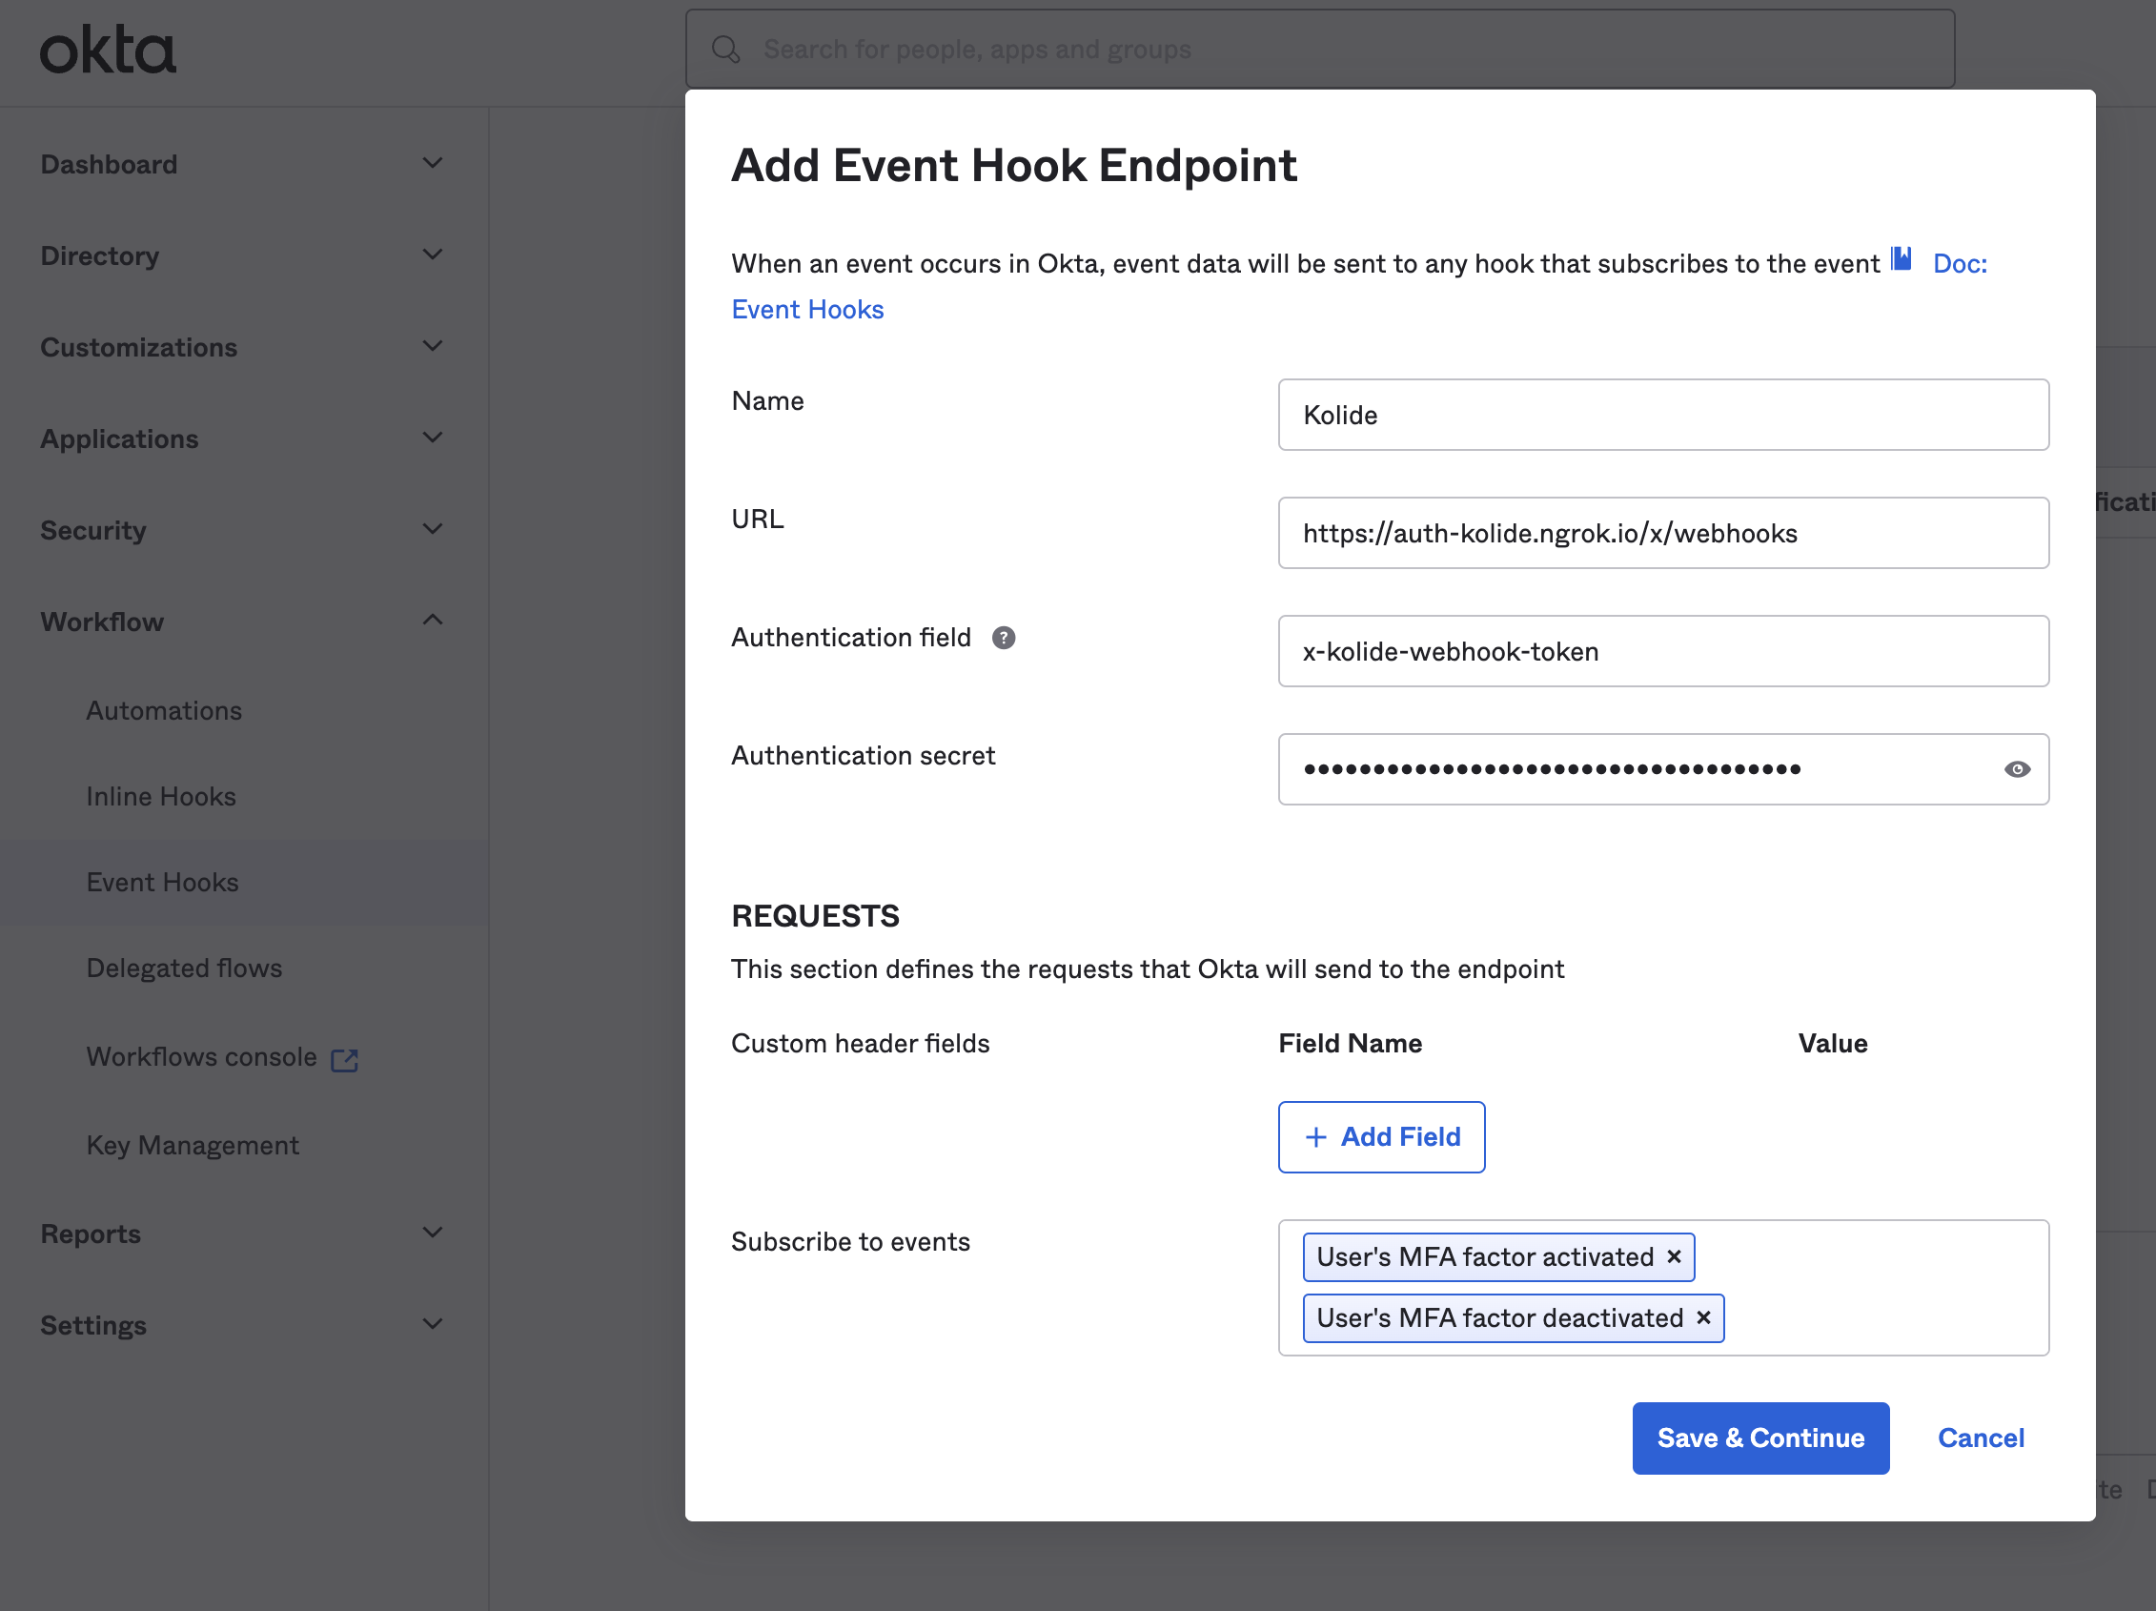Image resolution: width=2156 pixels, height=1611 pixels.
Task: Click the Authentication field help icon
Action: [1003, 638]
